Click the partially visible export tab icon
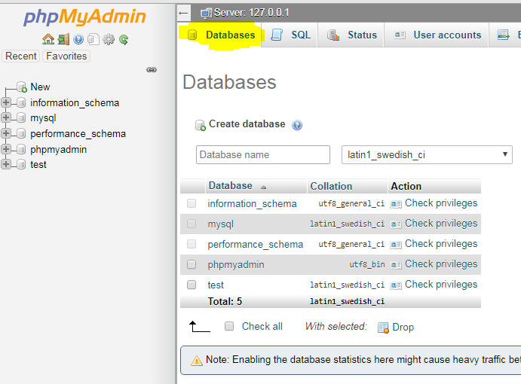 pyautogui.click(x=503, y=35)
